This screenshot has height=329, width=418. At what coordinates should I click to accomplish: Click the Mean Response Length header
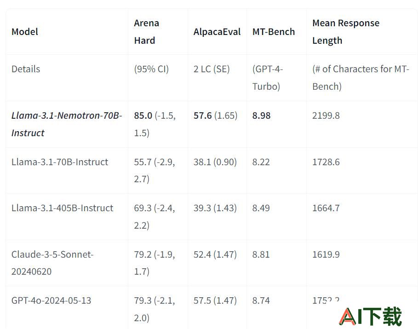pos(346,32)
